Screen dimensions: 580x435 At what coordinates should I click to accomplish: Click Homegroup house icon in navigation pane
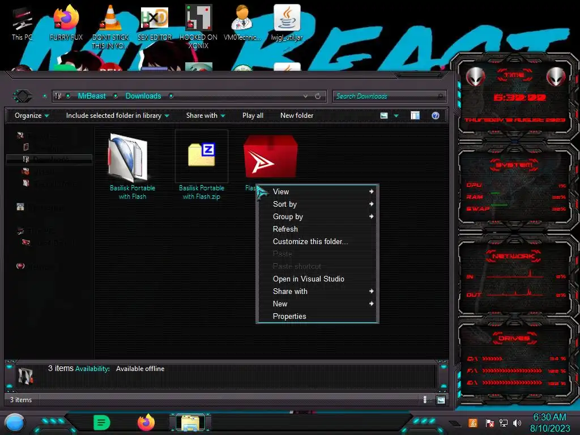click(20, 207)
